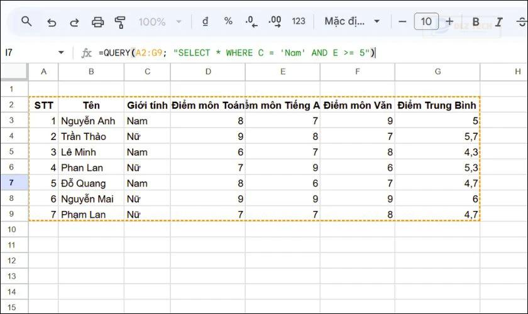Click cell with Phạm Lan
Image resolution: width=528 pixels, height=314 pixels.
coord(91,214)
